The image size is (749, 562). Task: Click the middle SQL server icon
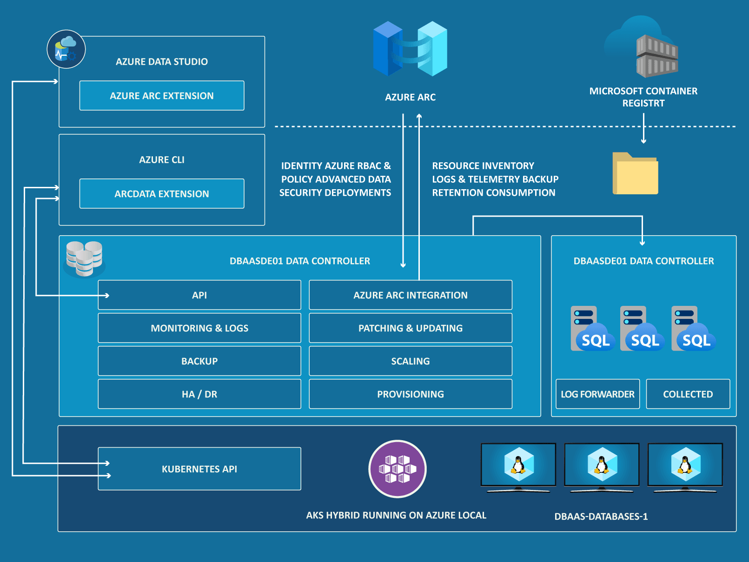click(x=642, y=329)
